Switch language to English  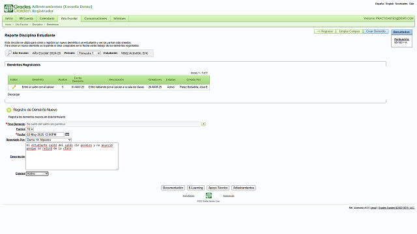click(390, 4)
